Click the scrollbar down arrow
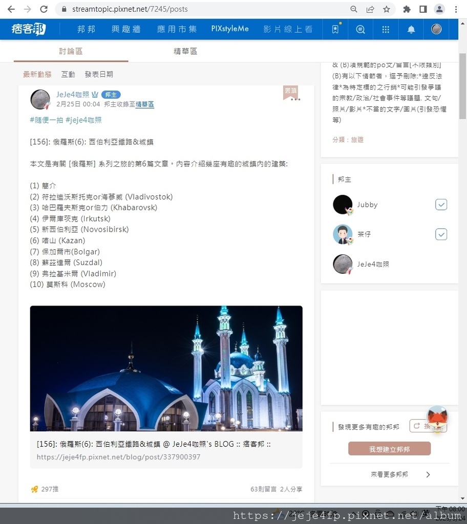Image resolution: width=467 pixels, height=524 pixels. [463, 498]
